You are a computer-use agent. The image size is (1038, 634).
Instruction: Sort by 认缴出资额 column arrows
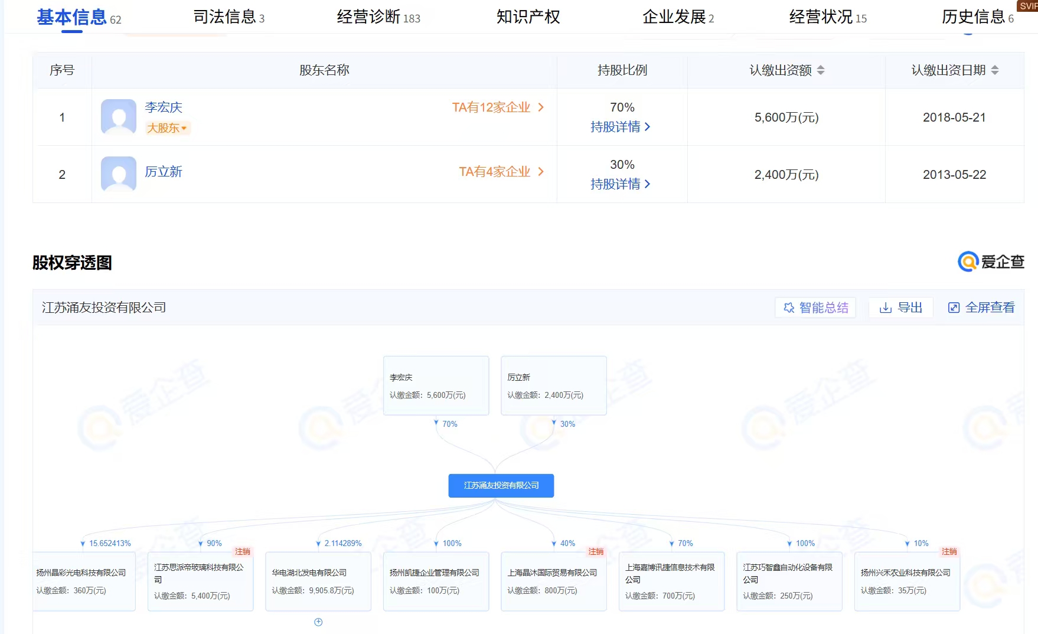point(821,70)
